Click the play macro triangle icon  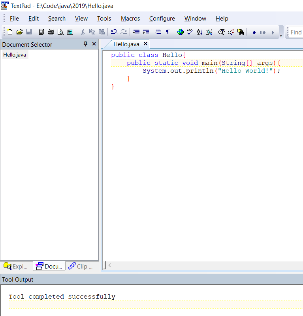273,32
